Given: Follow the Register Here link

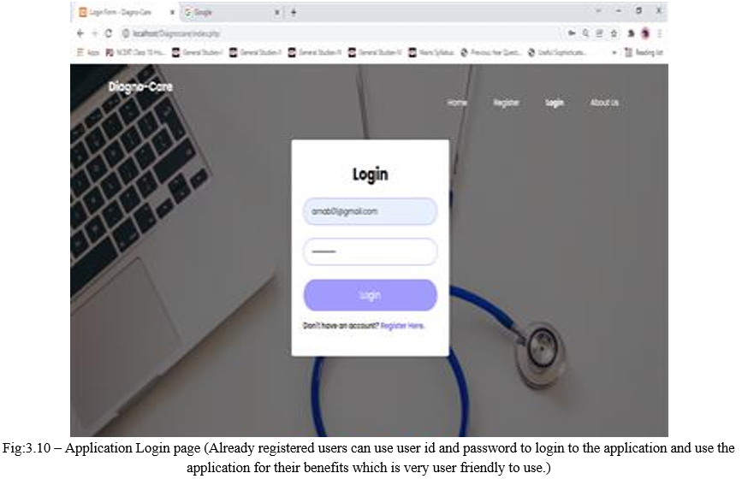Looking at the screenshot, I should [x=402, y=325].
